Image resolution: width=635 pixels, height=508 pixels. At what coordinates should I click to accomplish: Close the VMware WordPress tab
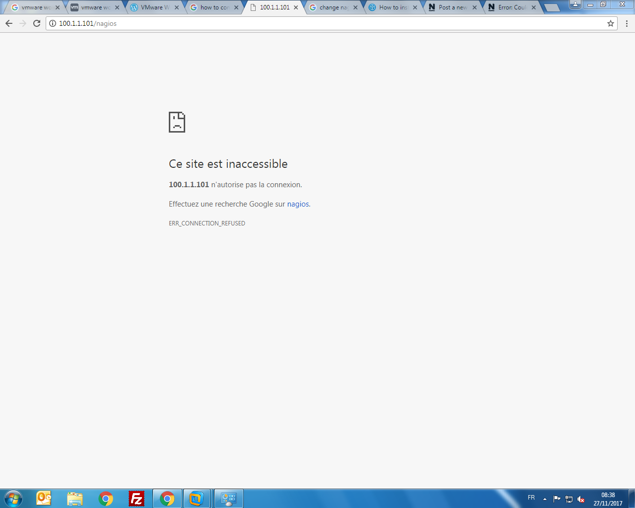pyautogui.click(x=177, y=7)
